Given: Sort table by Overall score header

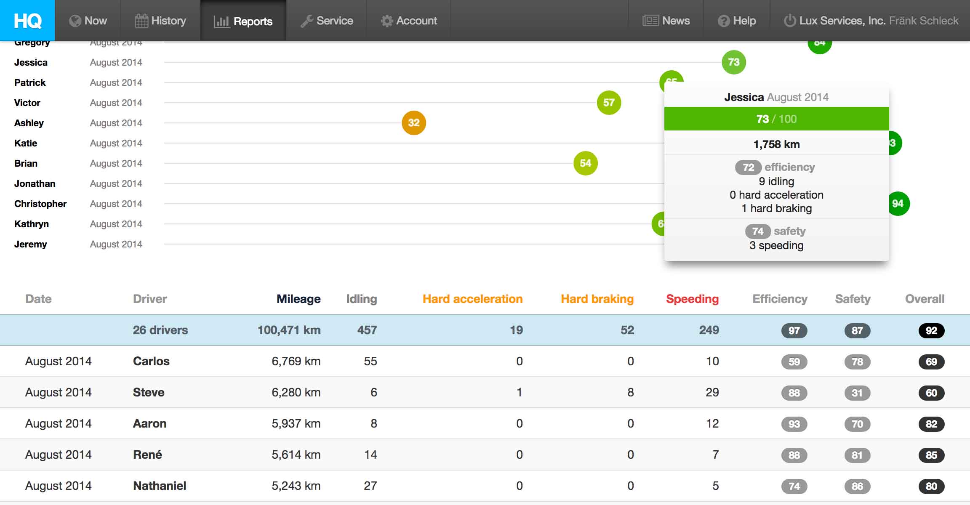Looking at the screenshot, I should pyautogui.click(x=925, y=299).
